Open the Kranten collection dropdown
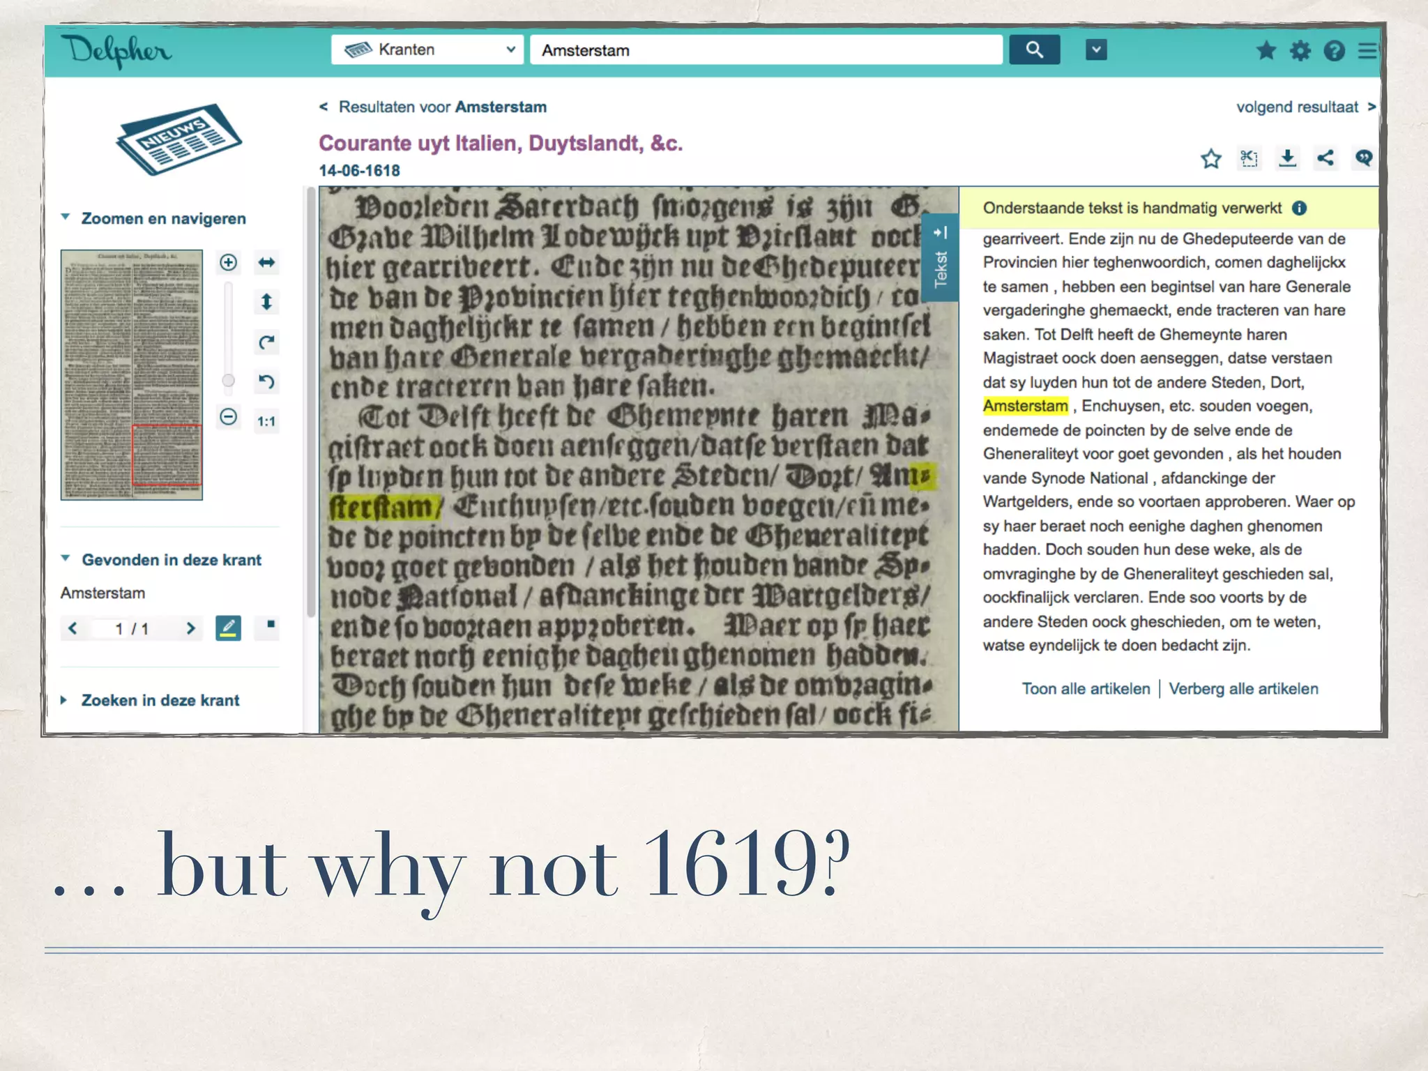This screenshot has width=1428, height=1071. 427,50
